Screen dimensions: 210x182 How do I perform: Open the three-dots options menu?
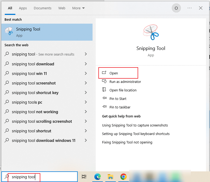[x=190, y=8]
